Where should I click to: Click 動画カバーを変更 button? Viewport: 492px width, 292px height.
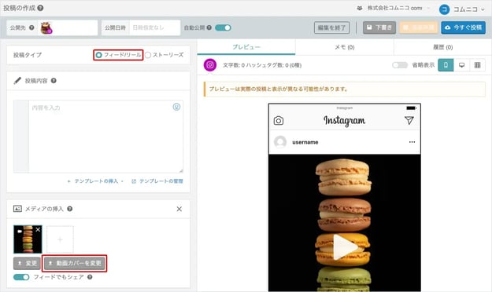[75, 263]
